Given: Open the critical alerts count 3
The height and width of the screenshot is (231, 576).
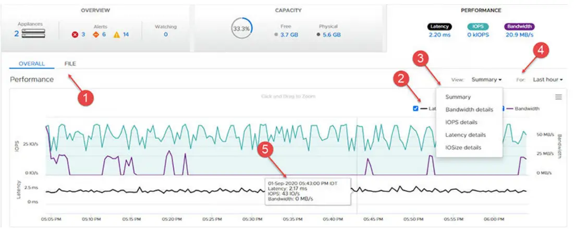Looking at the screenshot, I should (83, 35).
